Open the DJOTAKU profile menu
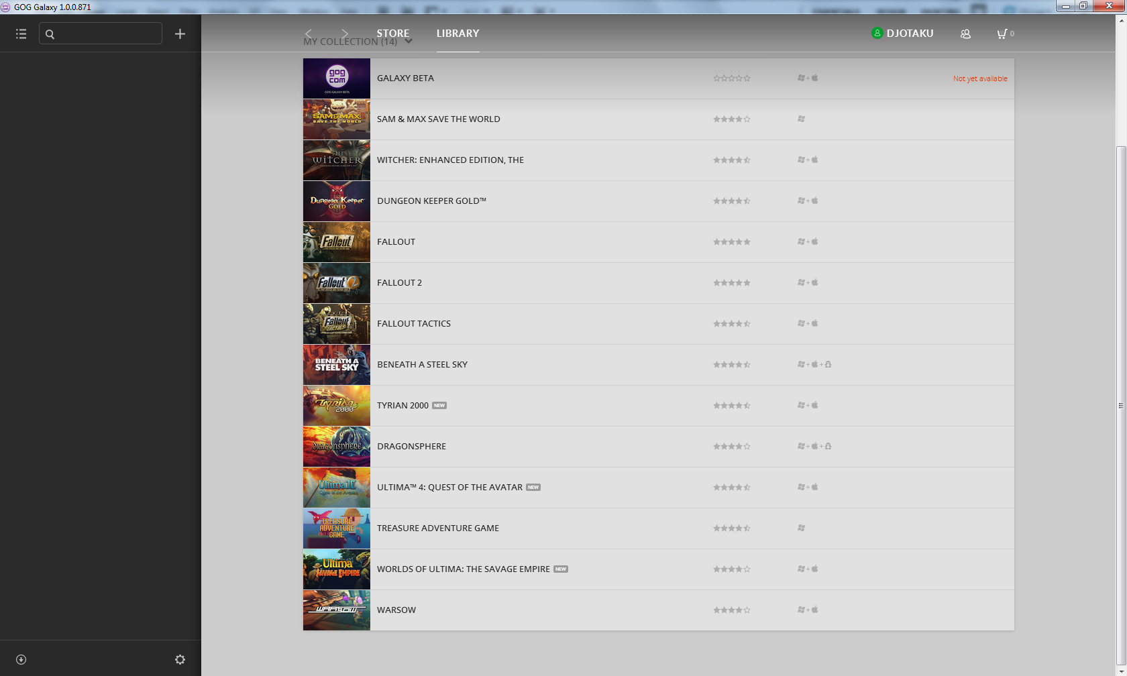1127x676 pixels. point(902,34)
